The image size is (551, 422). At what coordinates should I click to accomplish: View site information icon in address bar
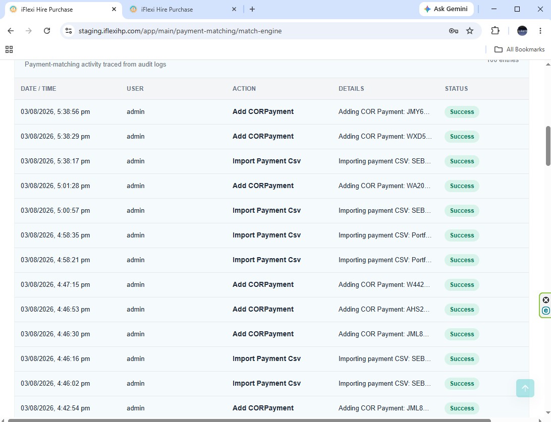pos(69,31)
